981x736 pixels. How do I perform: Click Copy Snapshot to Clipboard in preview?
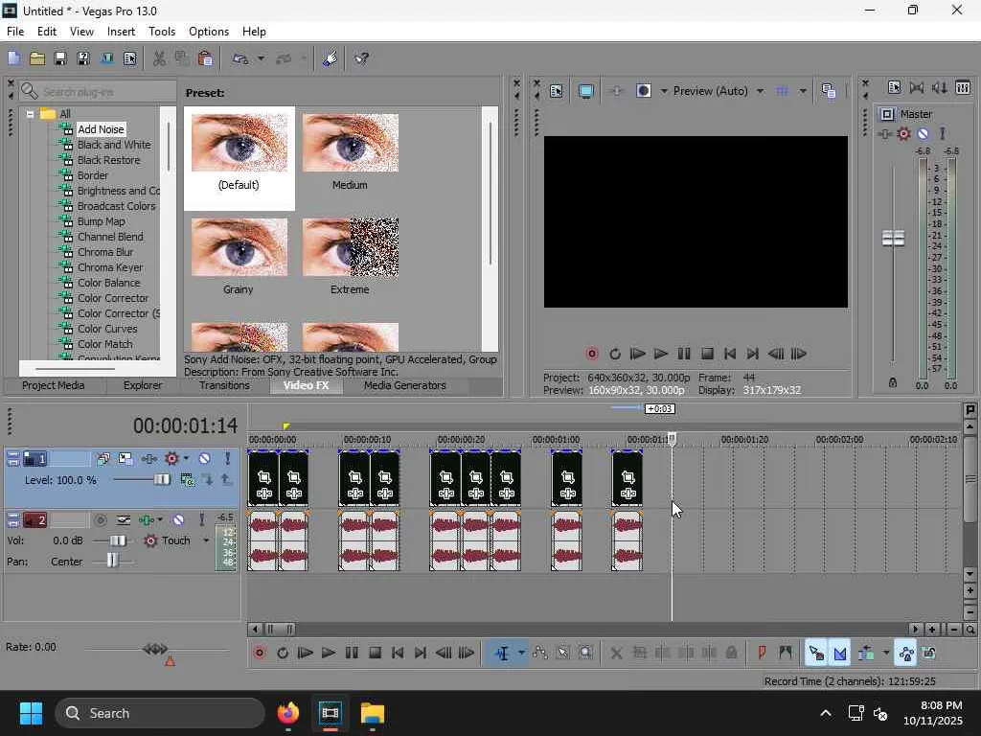[x=829, y=91]
